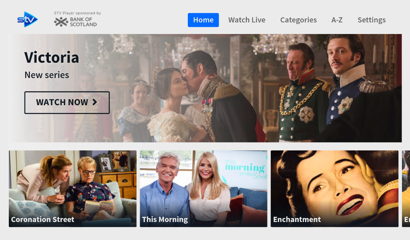
Task: Click the Watch Now chevron arrow
Action: [94, 102]
